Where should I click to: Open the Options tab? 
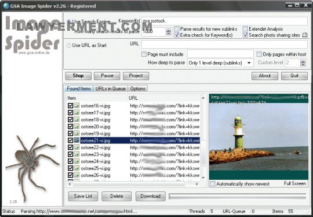click(137, 89)
